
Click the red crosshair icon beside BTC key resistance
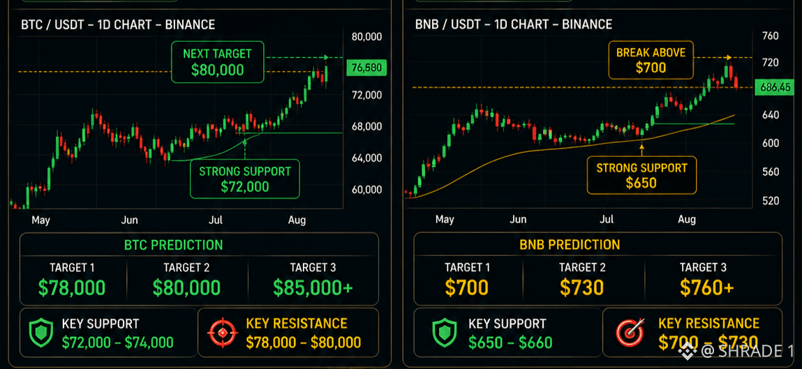coord(223,333)
